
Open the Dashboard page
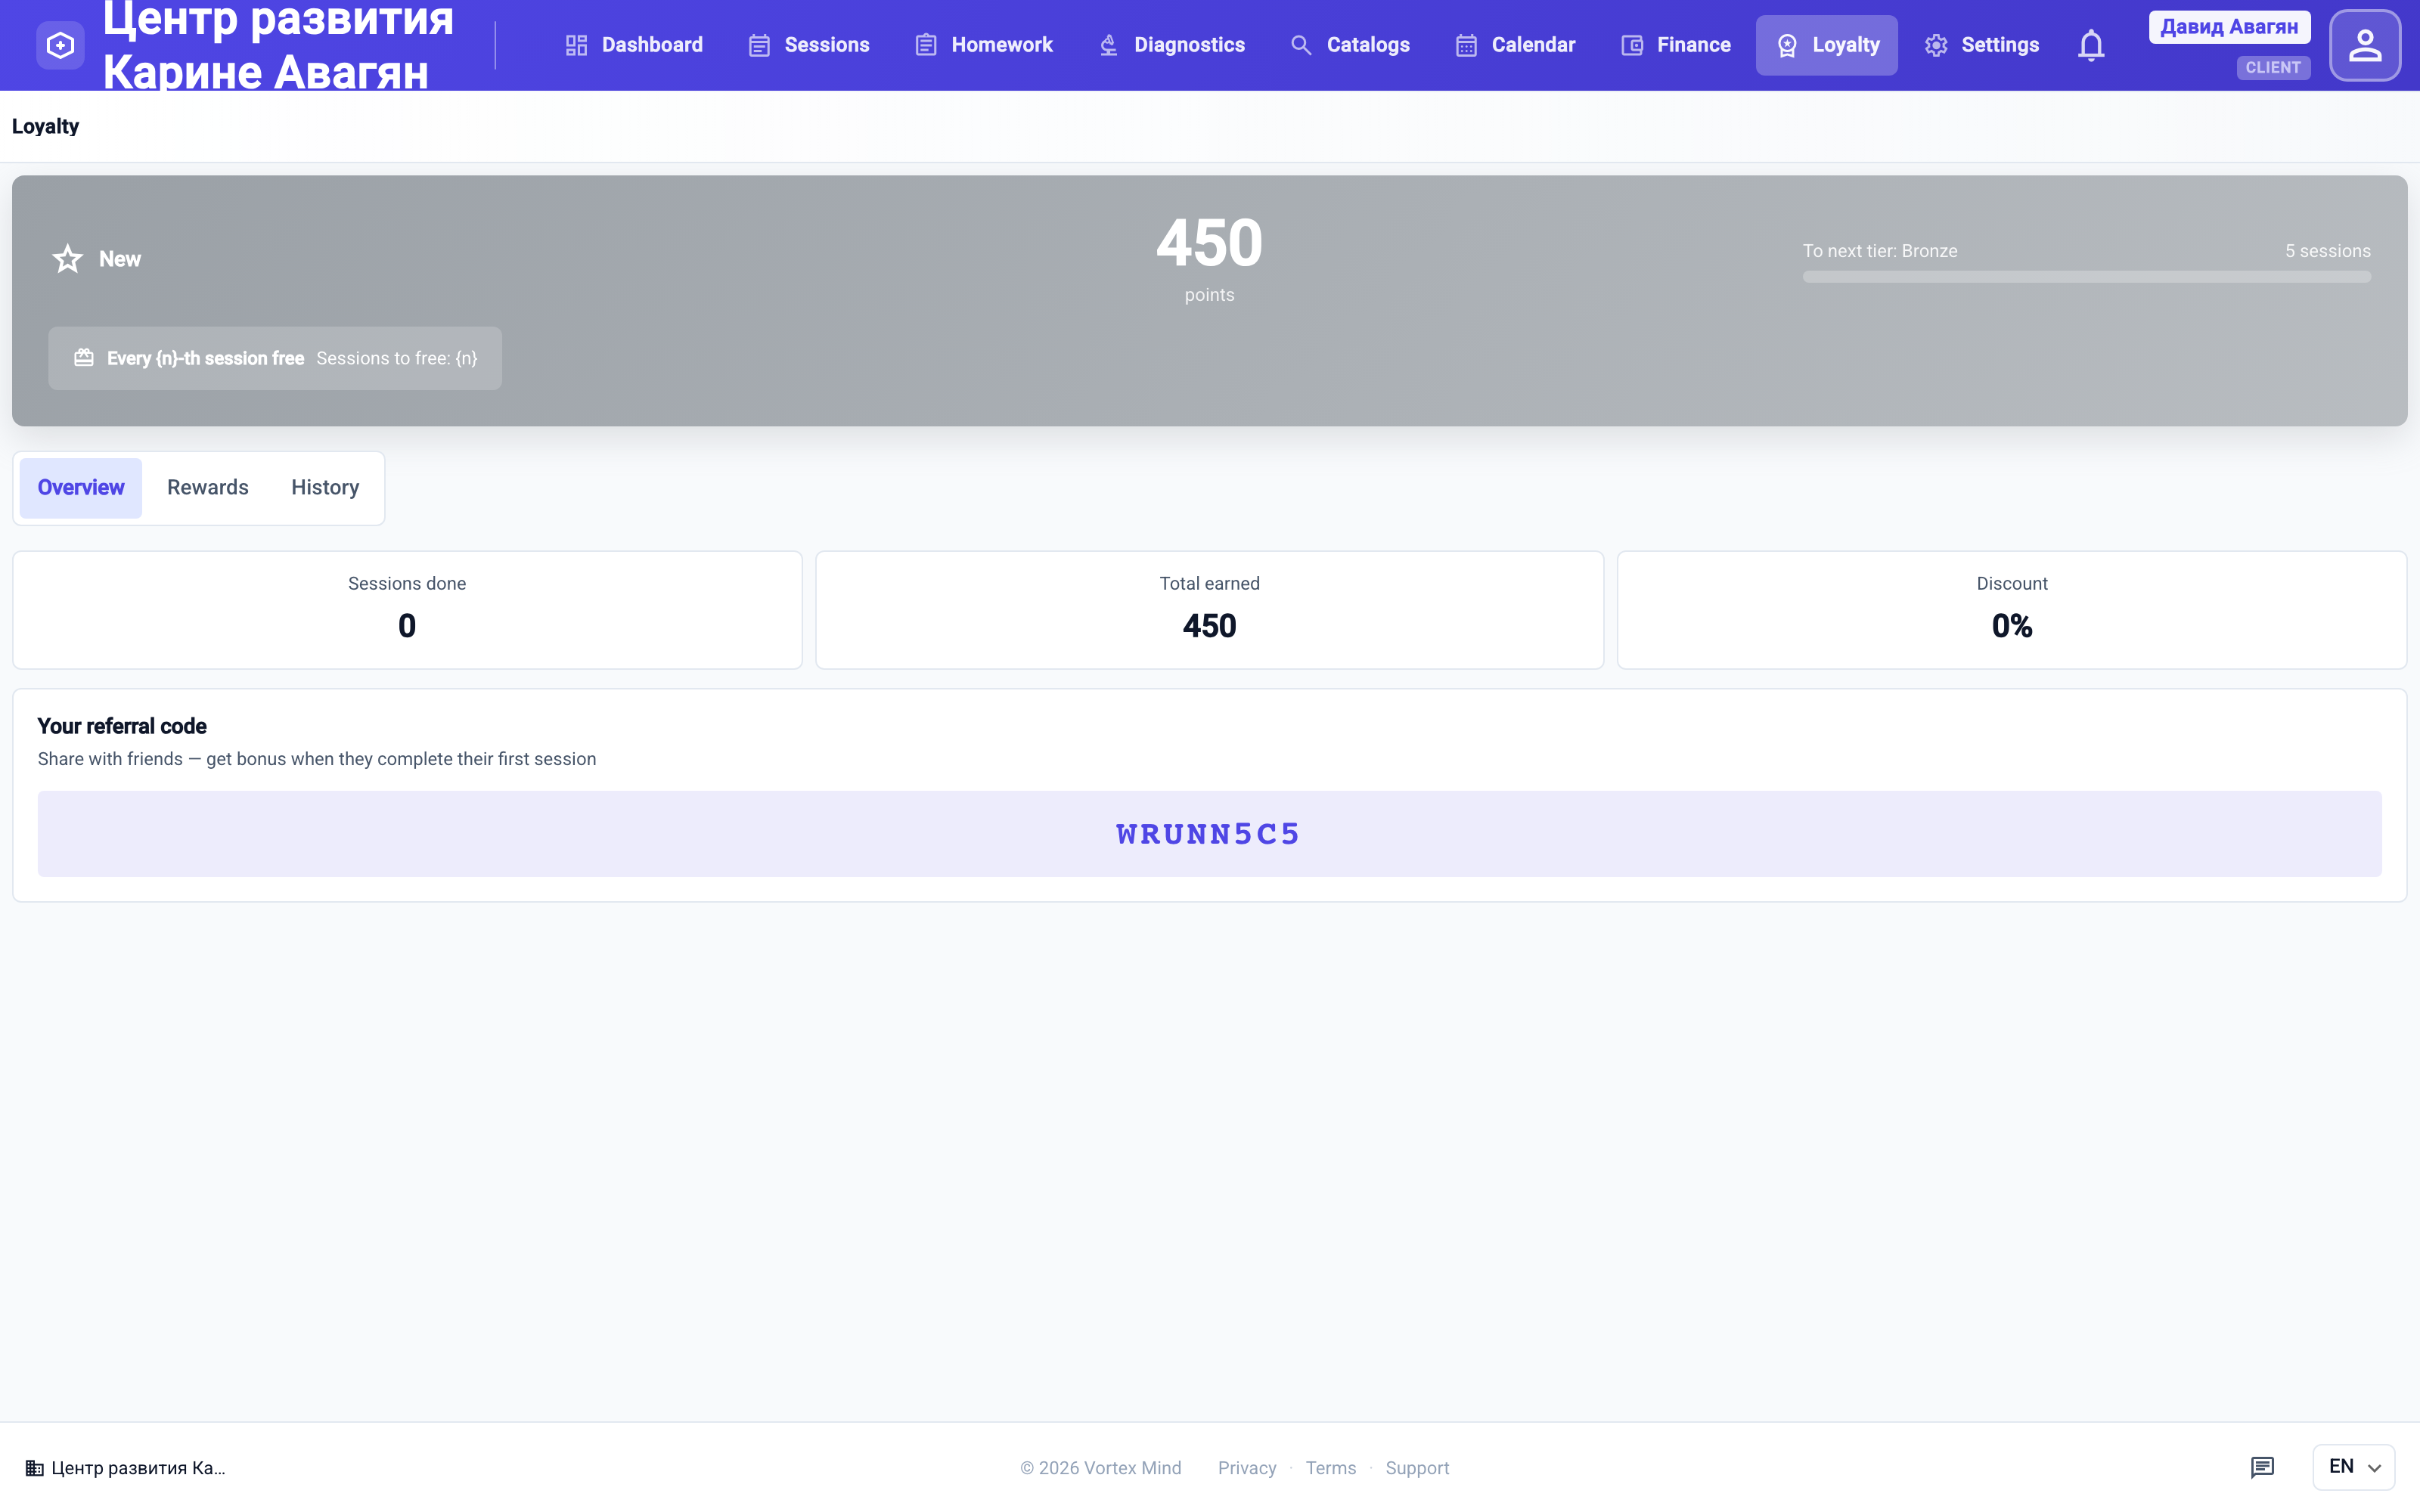pyautogui.click(x=634, y=45)
